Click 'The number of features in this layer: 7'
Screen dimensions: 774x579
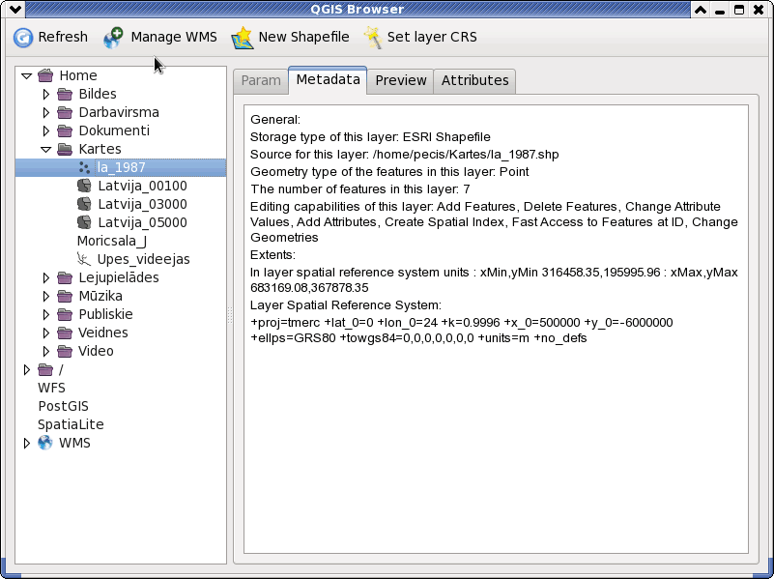[359, 189]
